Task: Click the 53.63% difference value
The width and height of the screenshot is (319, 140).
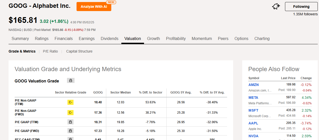Action: (151, 102)
